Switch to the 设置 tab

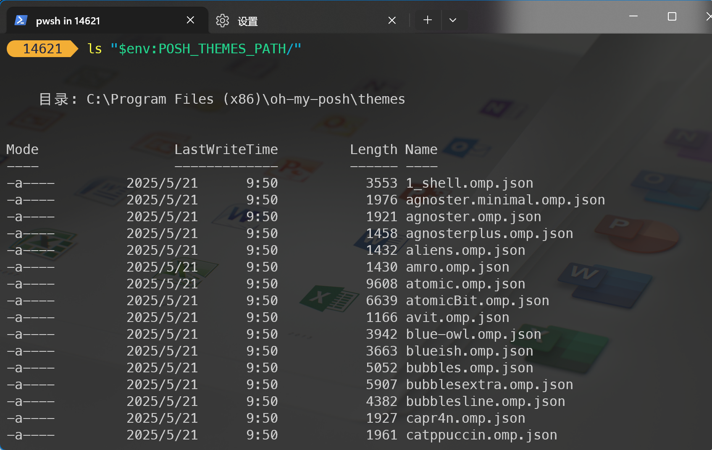click(248, 21)
